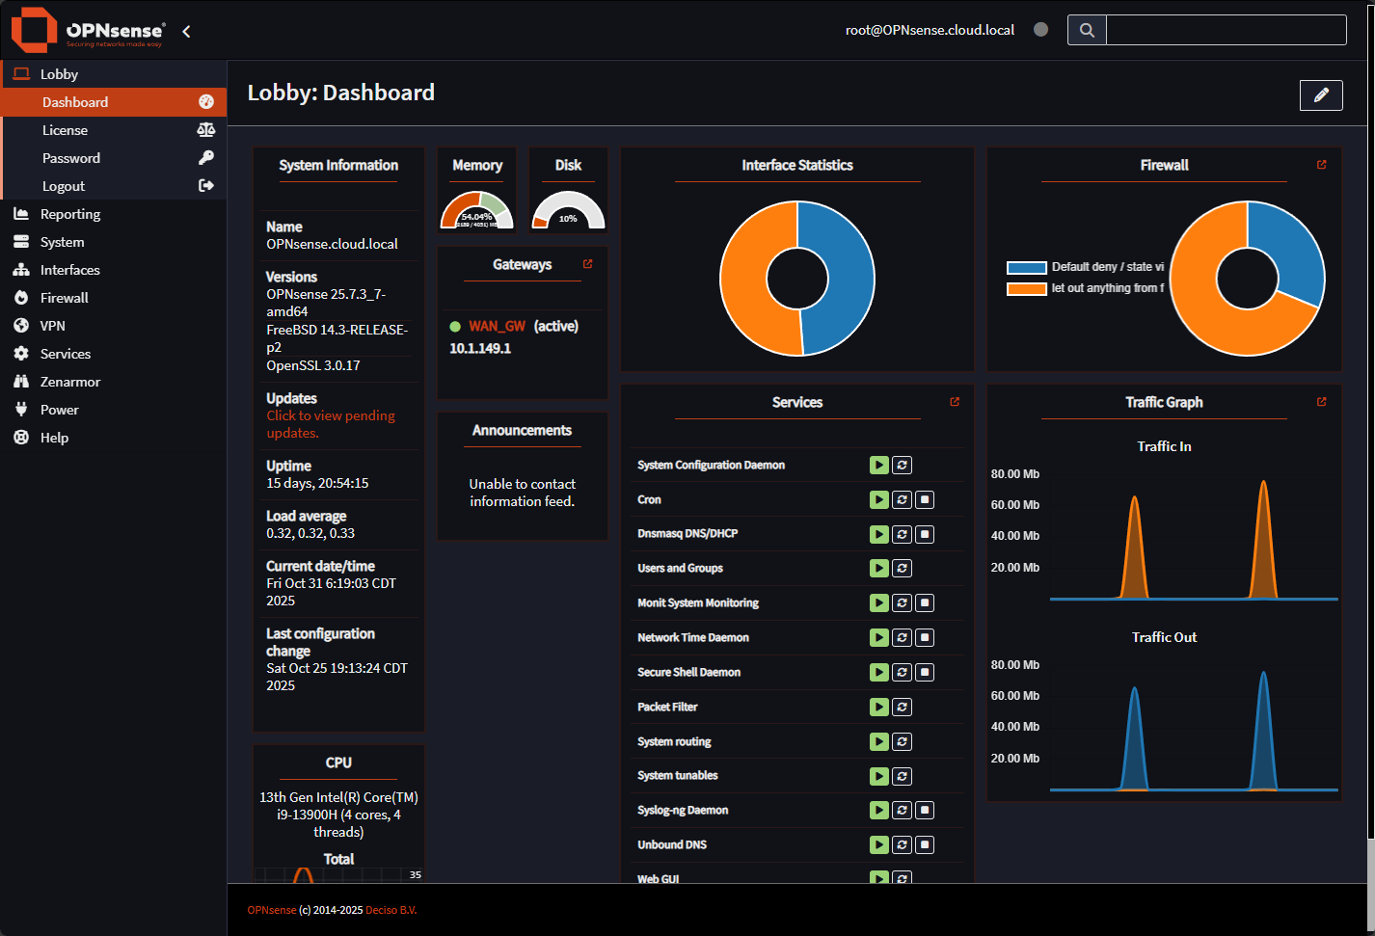The height and width of the screenshot is (936, 1375).
Task: Click the load average 0.32, 0.32, 0.33
Action: click(310, 533)
